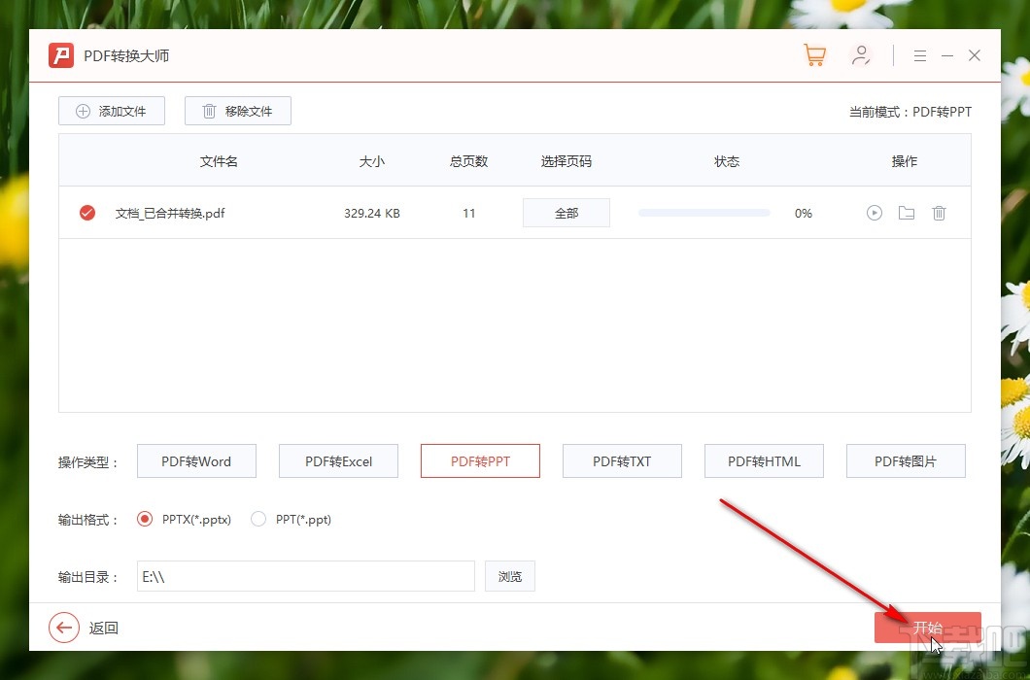Start conversion with the row play icon
Viewport: 1030px width, 680px height.
(x=875, y=213)
